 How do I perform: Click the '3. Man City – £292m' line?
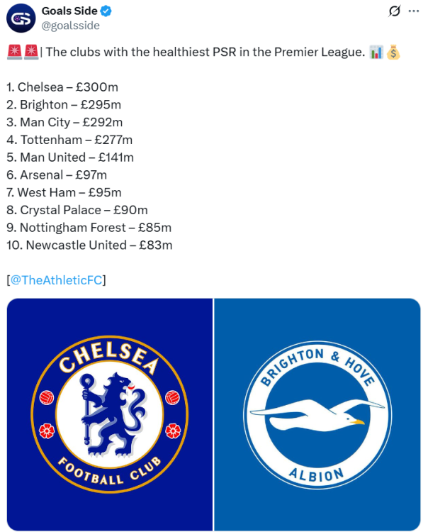click(63, 122)
